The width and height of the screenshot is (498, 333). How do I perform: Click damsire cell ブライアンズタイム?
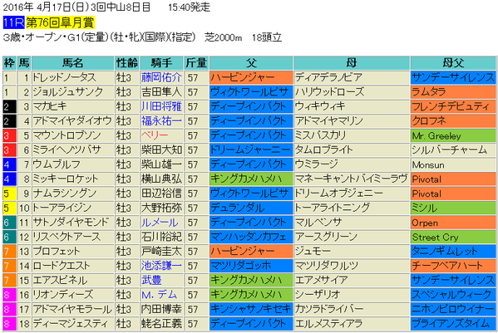[x=453, y=324]
